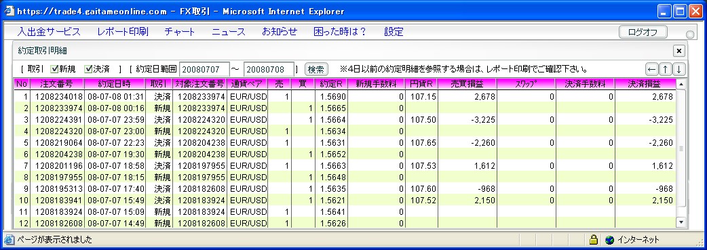Screen dimensions: 707x250
Task: Click the ログオフ button
Action: pos(643,32)
